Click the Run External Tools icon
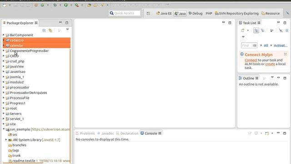The width and height of the screenshot is (291, 164). [77, 5]
